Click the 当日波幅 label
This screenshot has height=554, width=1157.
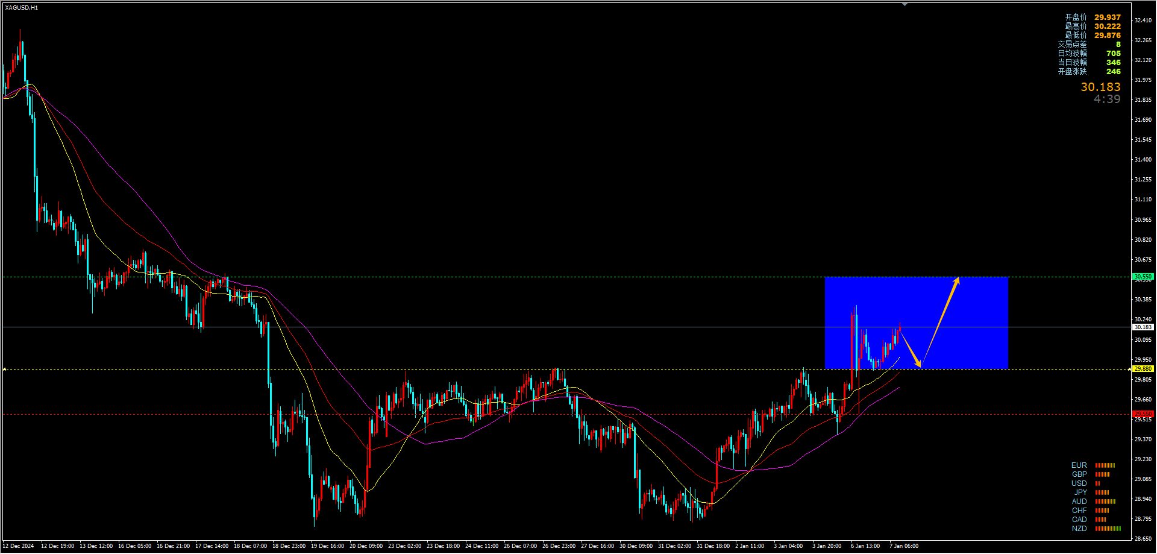click(1072, 63)
